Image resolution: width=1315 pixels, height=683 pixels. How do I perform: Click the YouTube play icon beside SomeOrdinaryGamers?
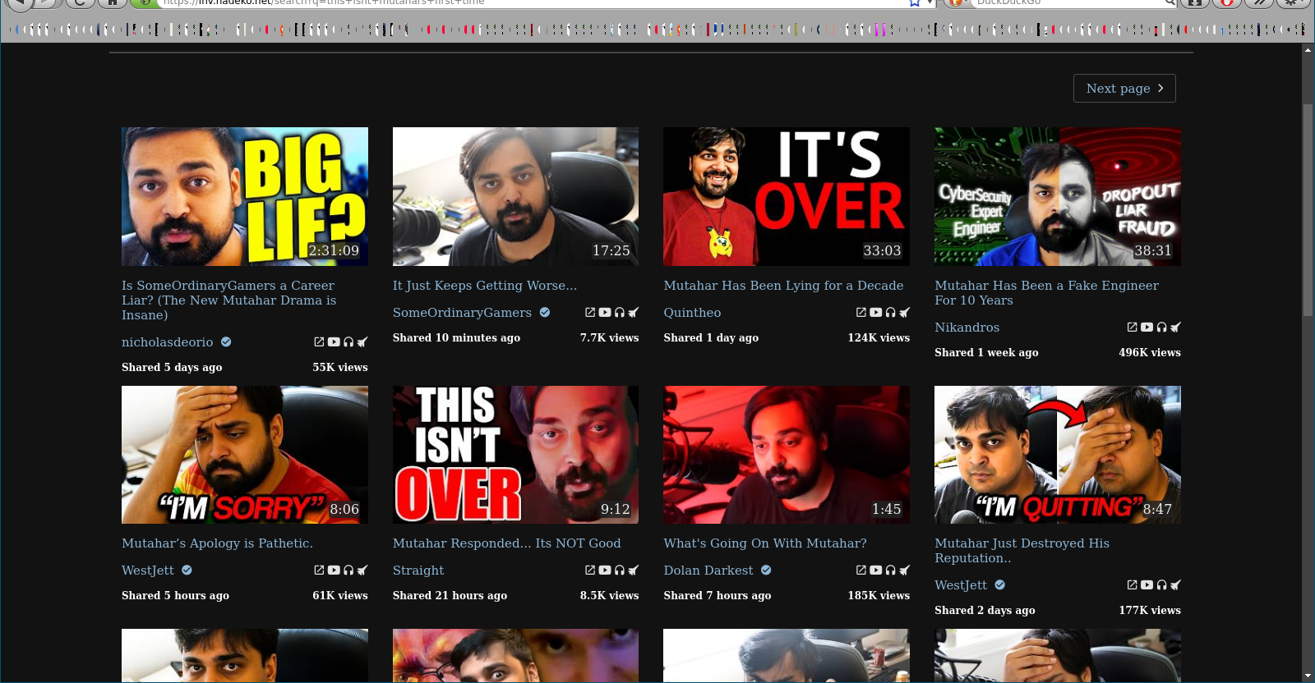[605, 313]
